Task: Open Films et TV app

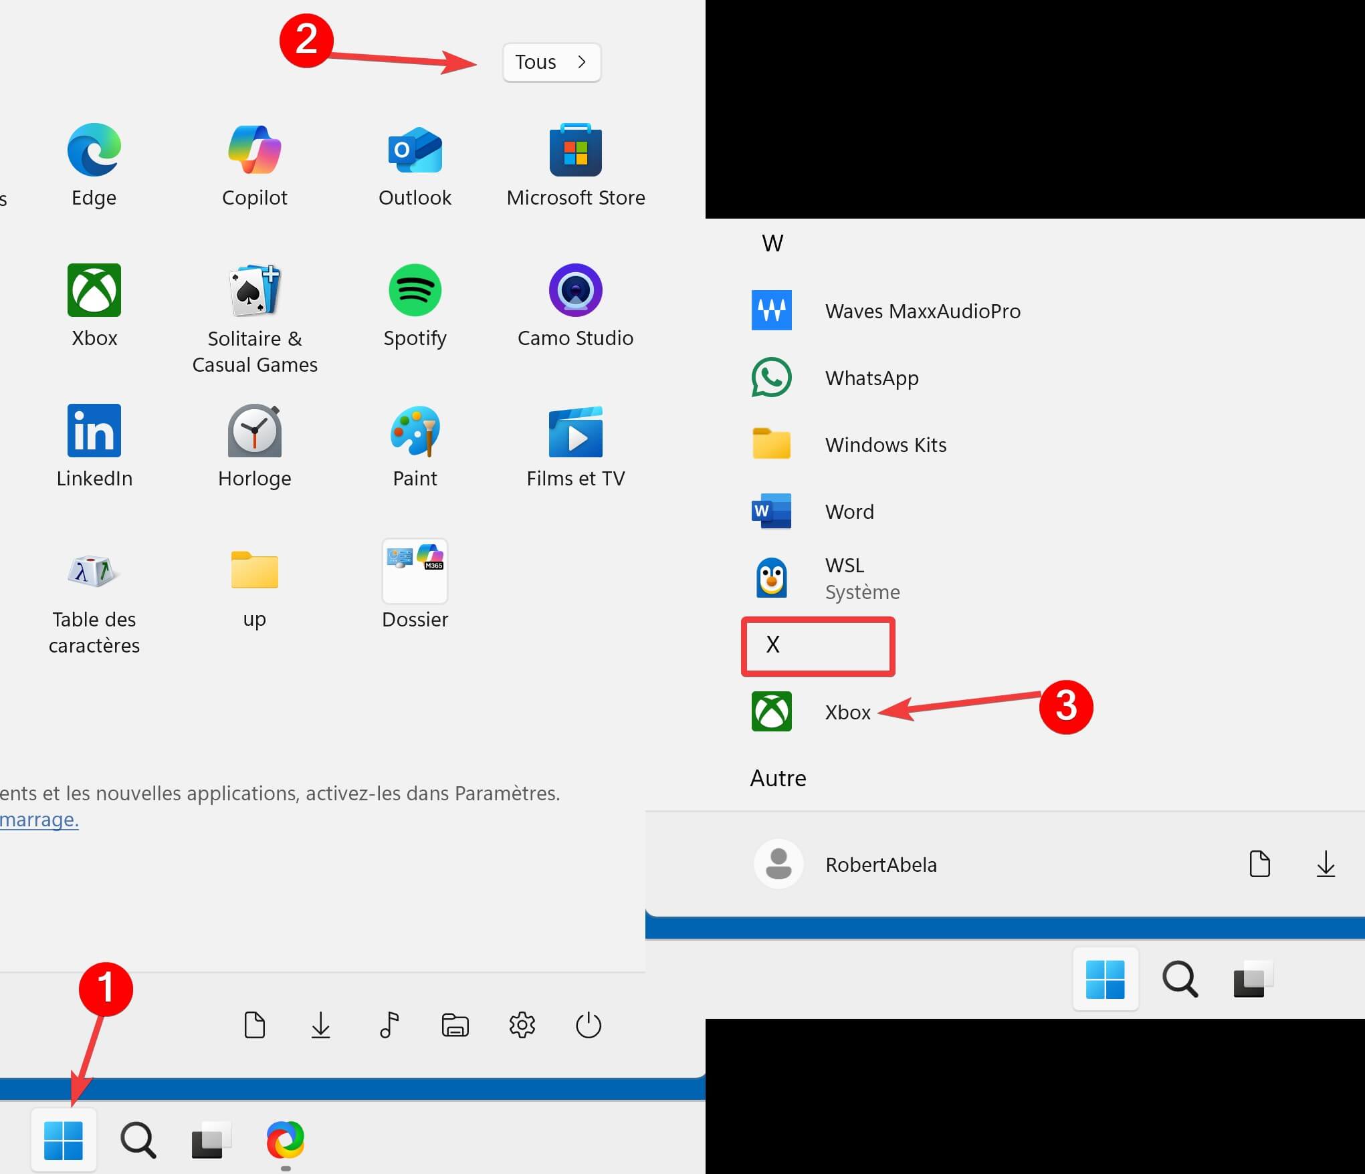Action: tap(576, 447)
